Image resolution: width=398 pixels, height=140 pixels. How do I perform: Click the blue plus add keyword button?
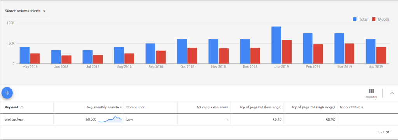pos(7,93)
